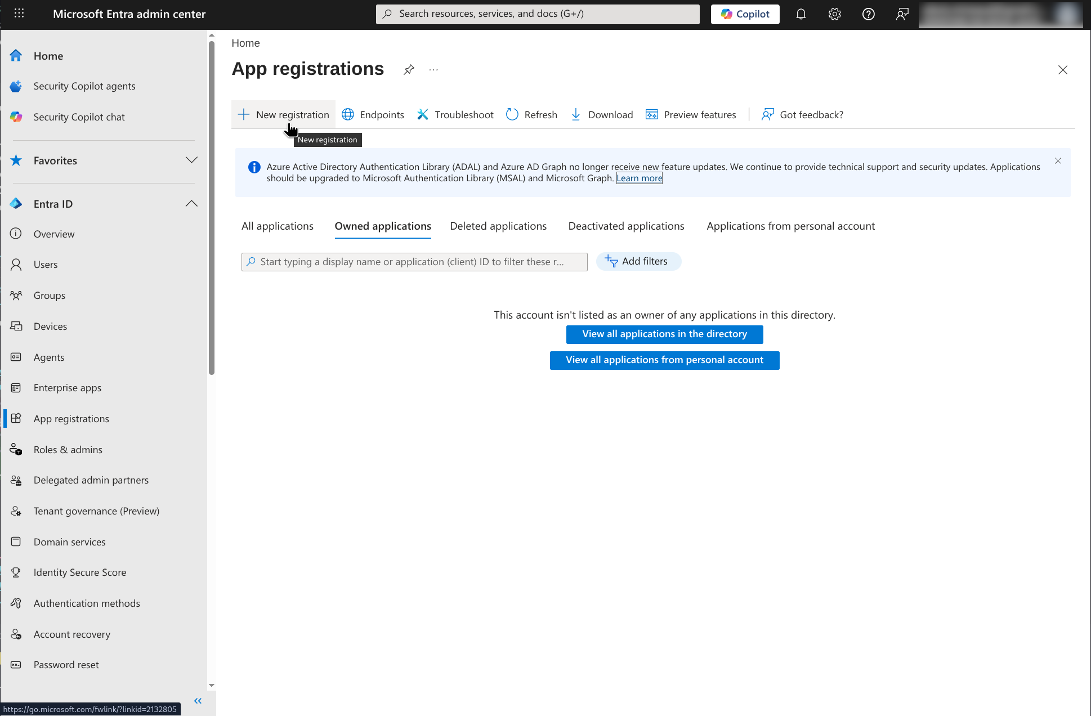Open Domain services

pyautogui.click(x=70, y=542)
